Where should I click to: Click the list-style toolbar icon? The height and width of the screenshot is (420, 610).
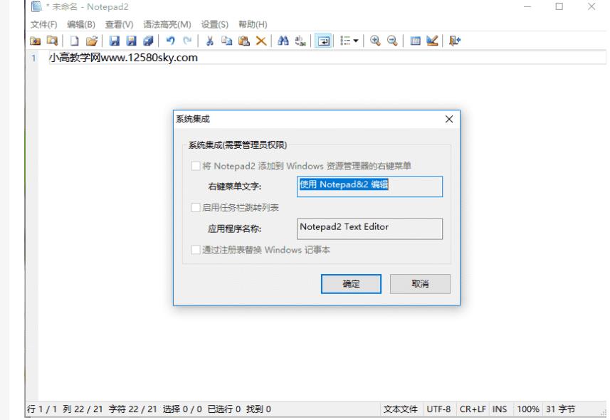tap(345, 41)
